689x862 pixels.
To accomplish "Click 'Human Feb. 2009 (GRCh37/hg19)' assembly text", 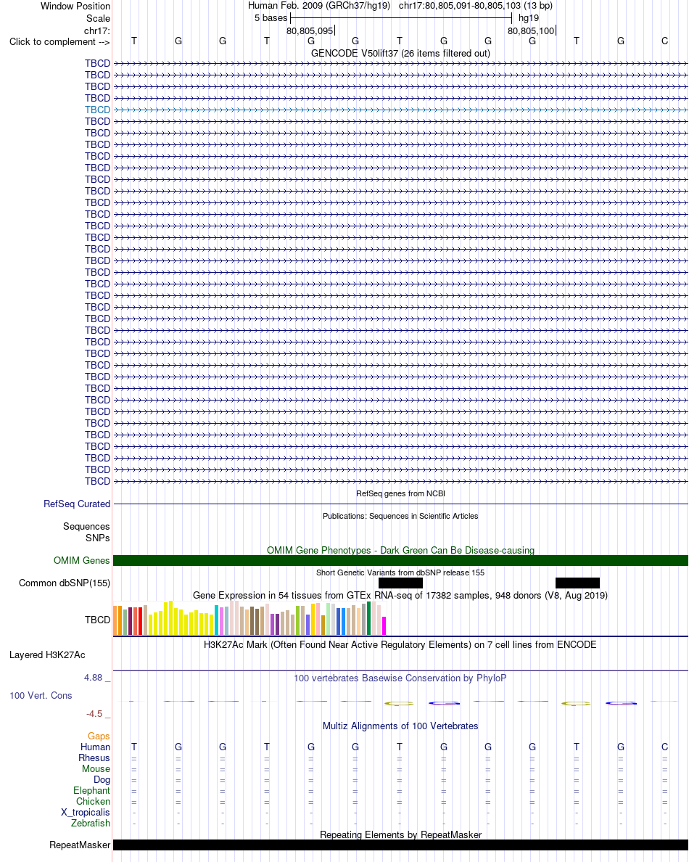I will click(x=319, y=6).
